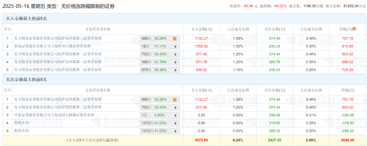The height and width of the screenshot is (146, 367).
Task: Click the arrow icon in the 18次 11.11% box
Action: click(x=175, y=46)
